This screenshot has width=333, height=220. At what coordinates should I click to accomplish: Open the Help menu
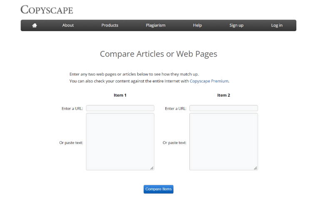(197, 25)
